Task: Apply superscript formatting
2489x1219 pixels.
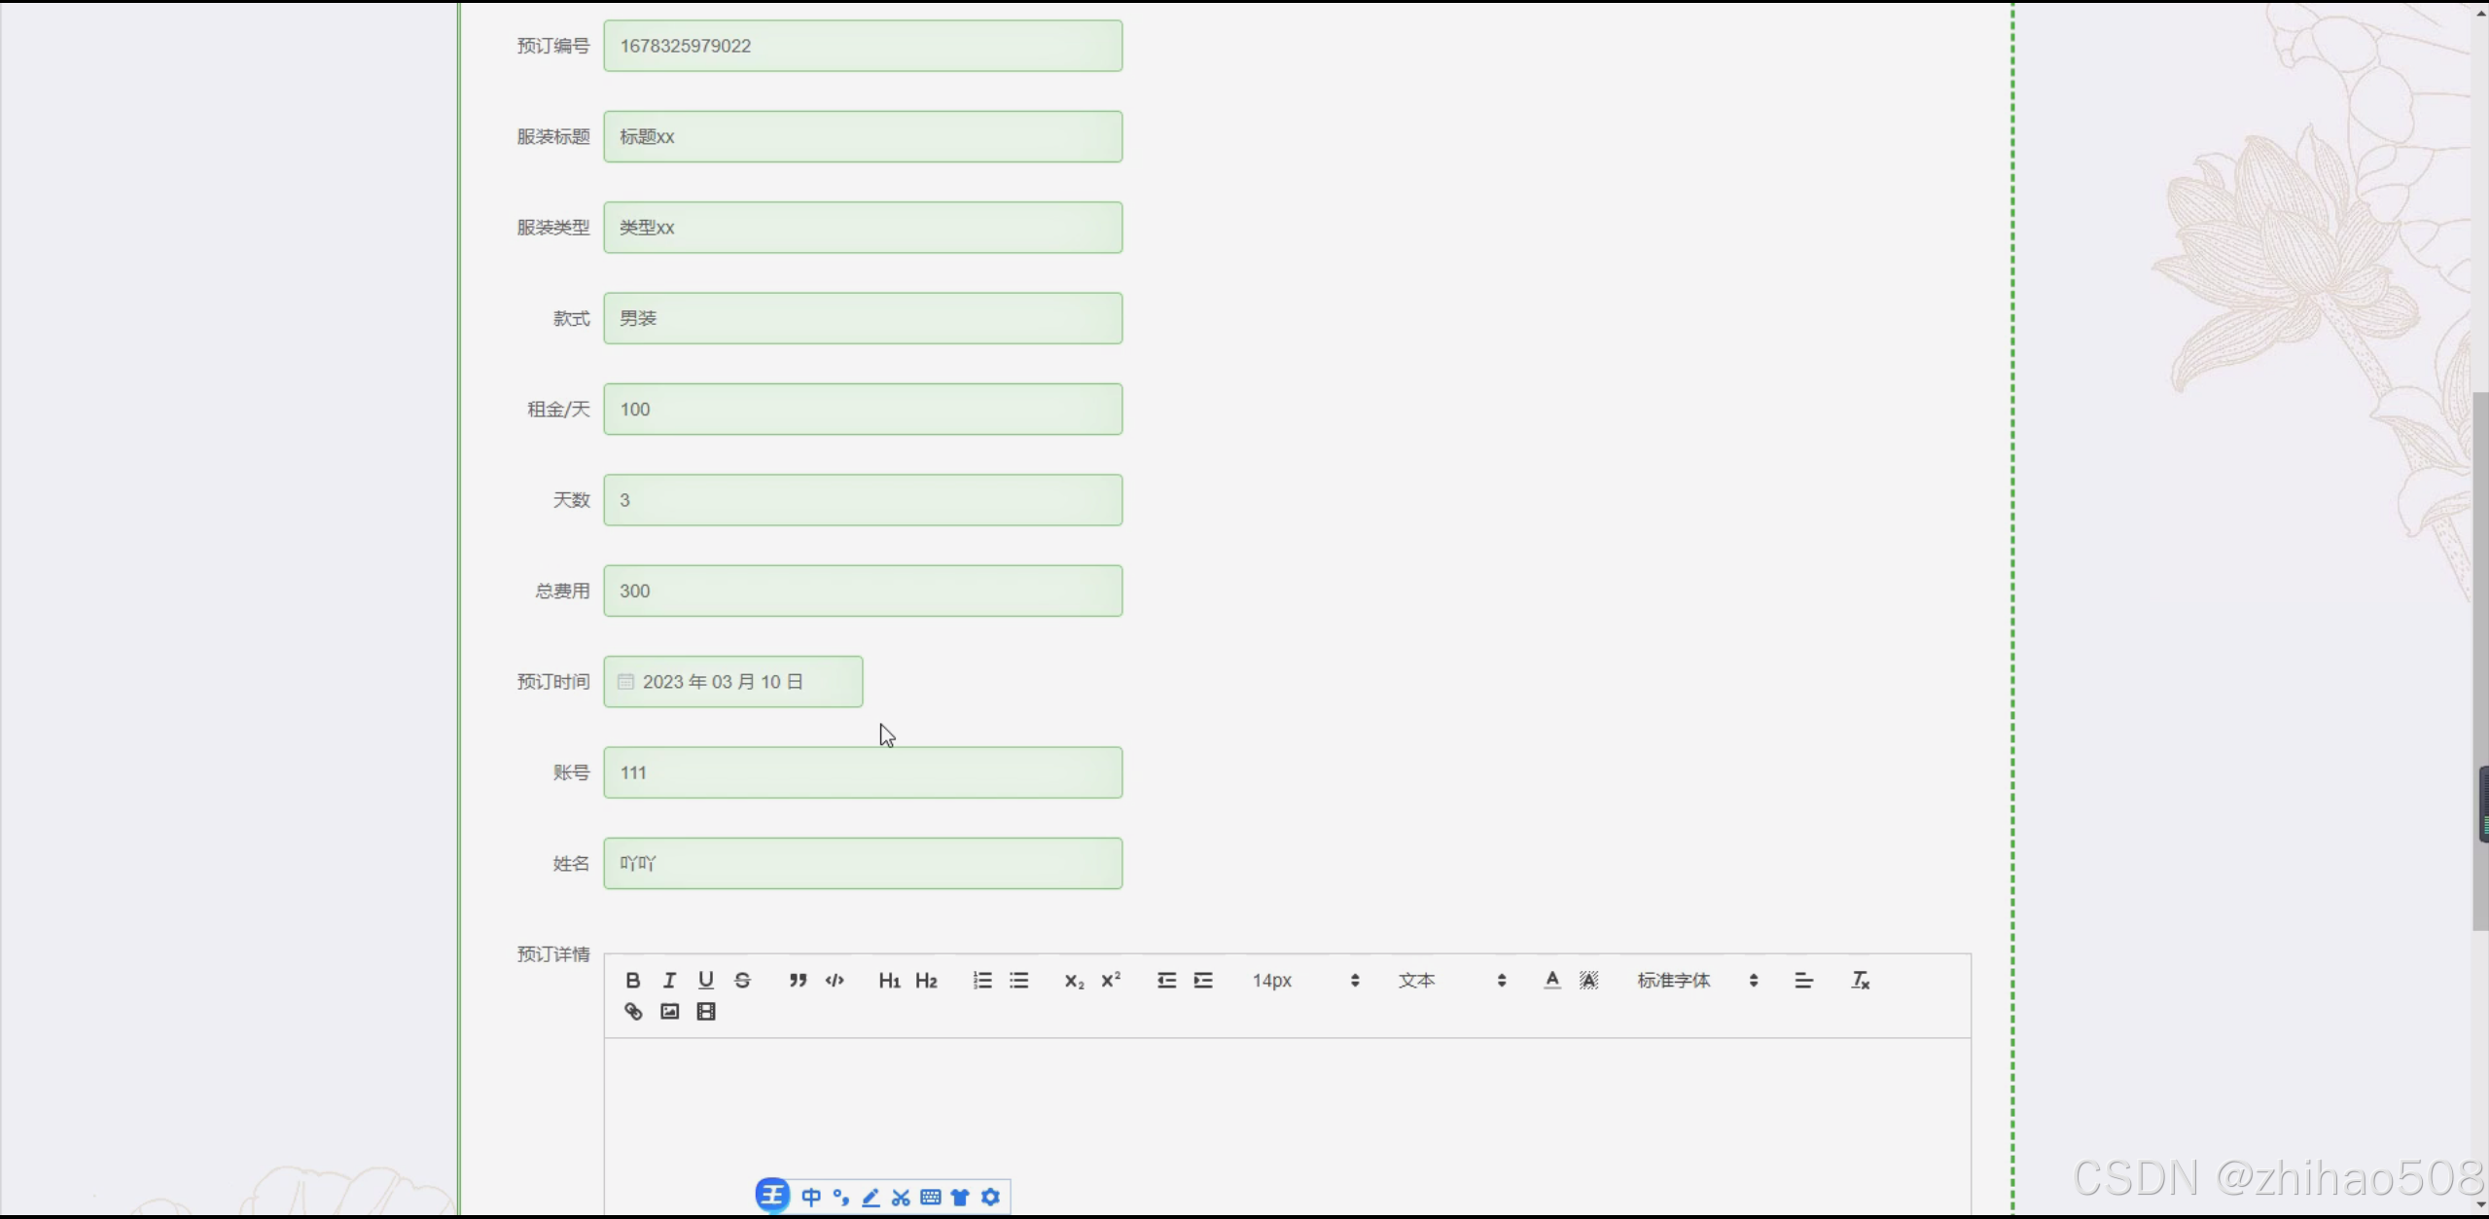Action: point(1111,981)
